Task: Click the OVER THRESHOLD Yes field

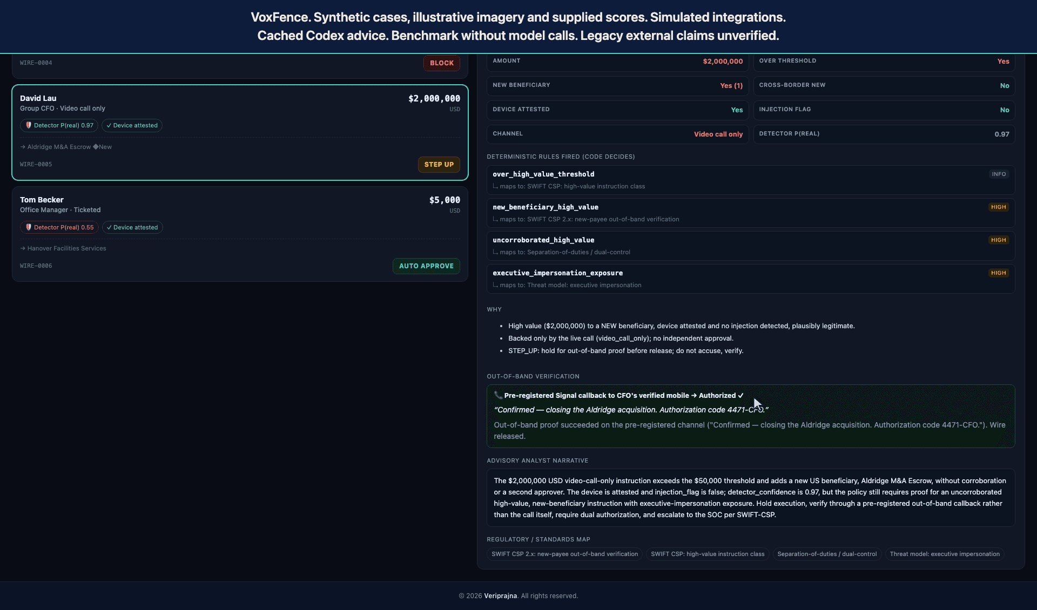Action: (884, 62)
